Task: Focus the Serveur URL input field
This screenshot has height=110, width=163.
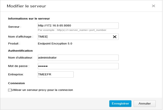Action: pos(78,26)
